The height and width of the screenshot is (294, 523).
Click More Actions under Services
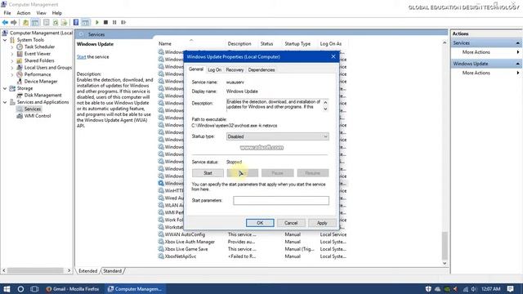coord(476,52)
